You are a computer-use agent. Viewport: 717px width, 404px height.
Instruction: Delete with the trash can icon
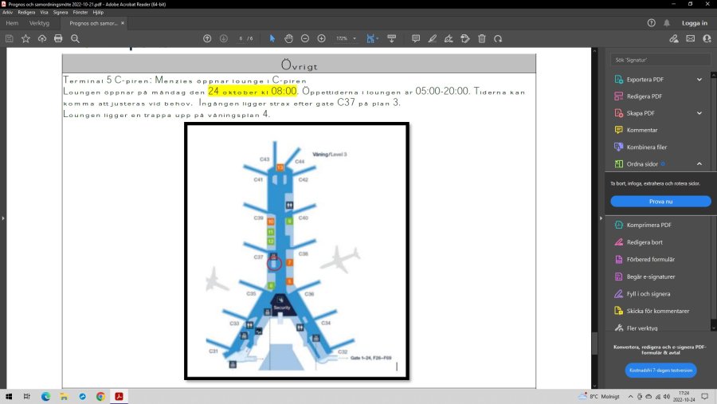pos(482,38)
